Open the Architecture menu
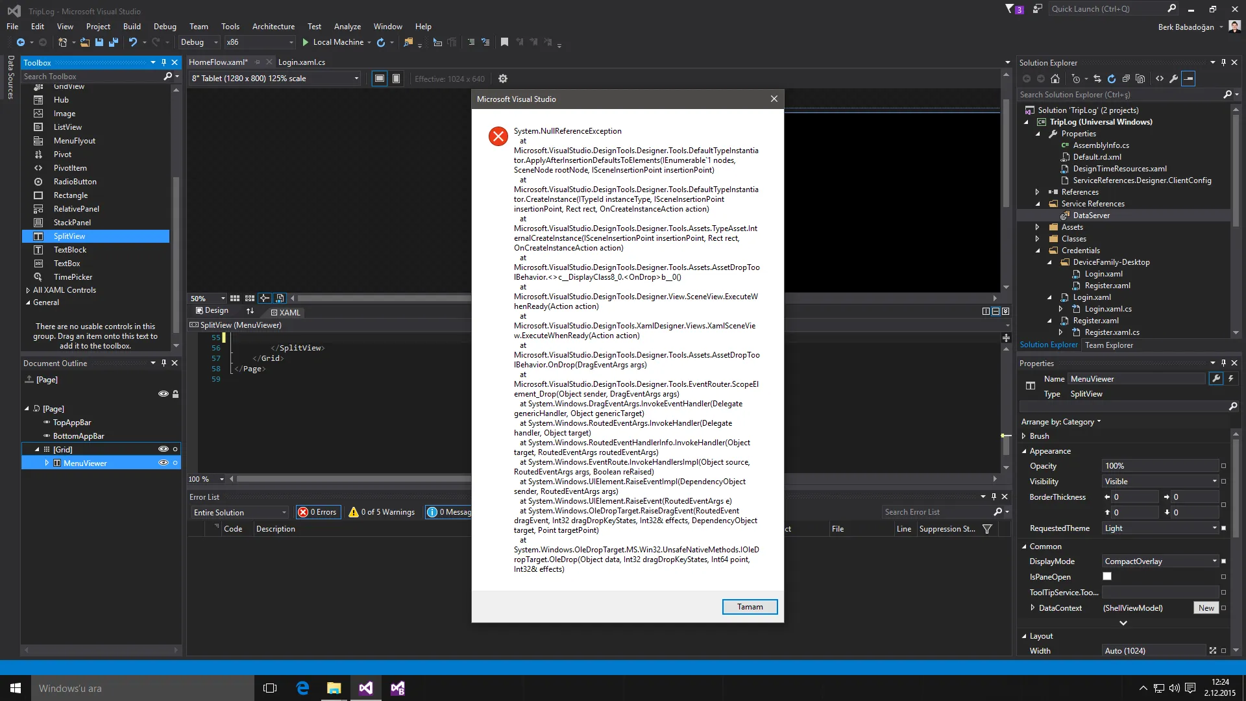1246x701 pixels. click(273, 27)
